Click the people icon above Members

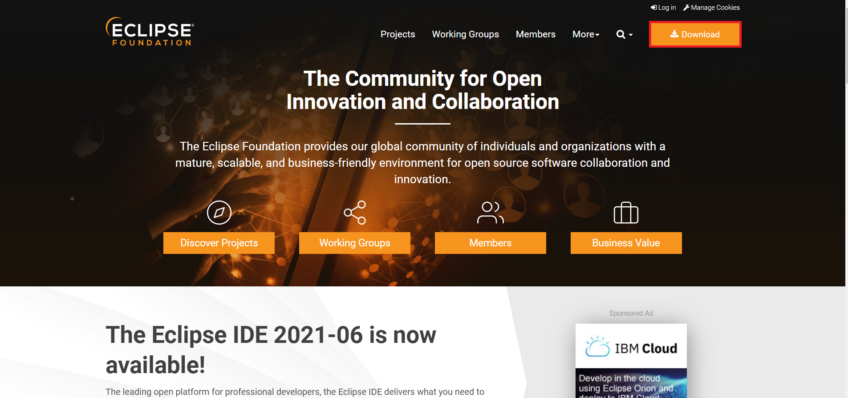click(x=491, y=213)
